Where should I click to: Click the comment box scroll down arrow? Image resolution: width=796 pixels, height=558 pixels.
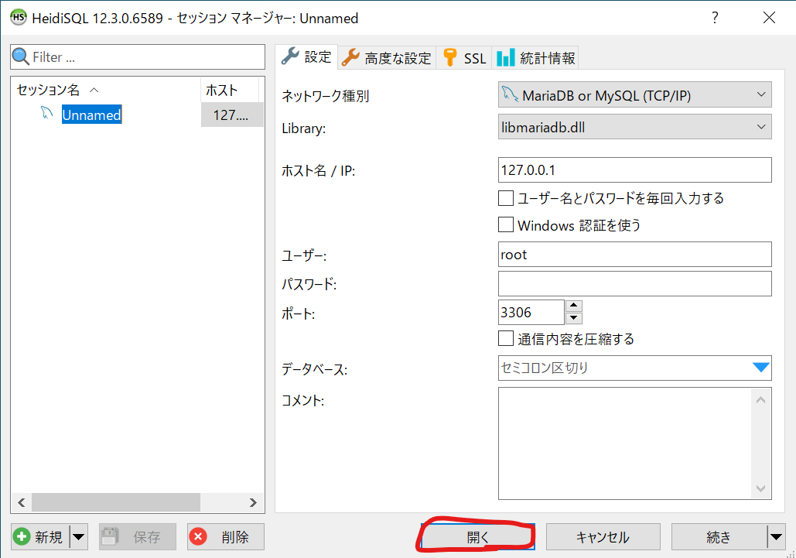click(x=760, y=488)
